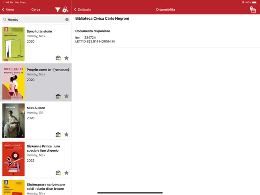Screen dimensions: 260x195
Task: Open cover of Dickens e Prince
Action: click(x=14, y=159)
